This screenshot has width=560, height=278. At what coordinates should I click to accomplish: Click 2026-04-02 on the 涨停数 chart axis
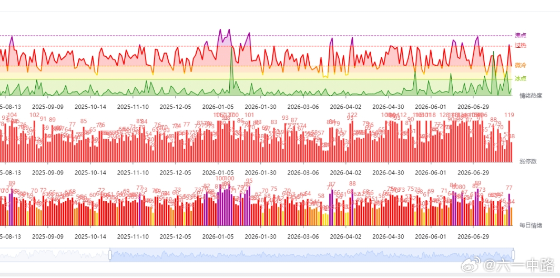click(345, 172)
